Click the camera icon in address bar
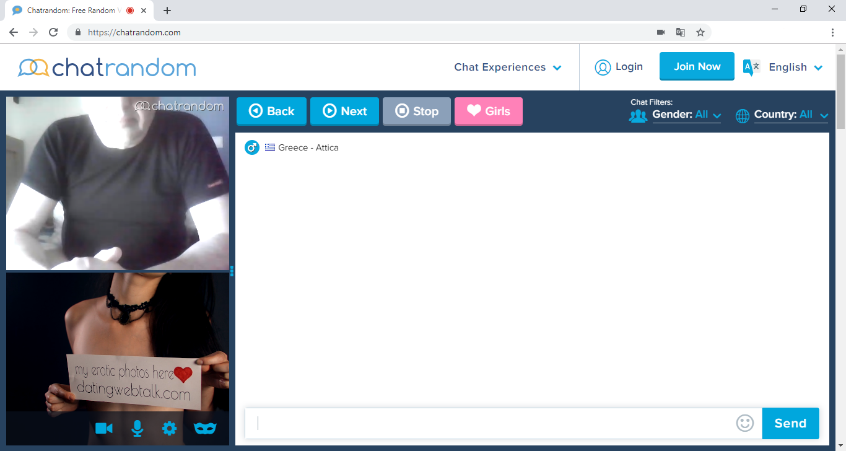Viewport: 846px width, 451px height. coord(661,32)
